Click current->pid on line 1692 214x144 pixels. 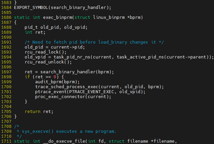pyautogui.click(x=67, y=47)
